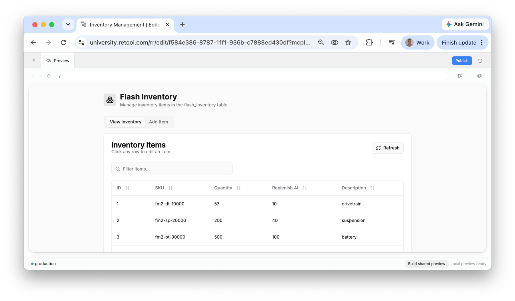515x301 pixels.
Task: Open version history clock icon
Action: pyautogui.click(x=480, y=61)
